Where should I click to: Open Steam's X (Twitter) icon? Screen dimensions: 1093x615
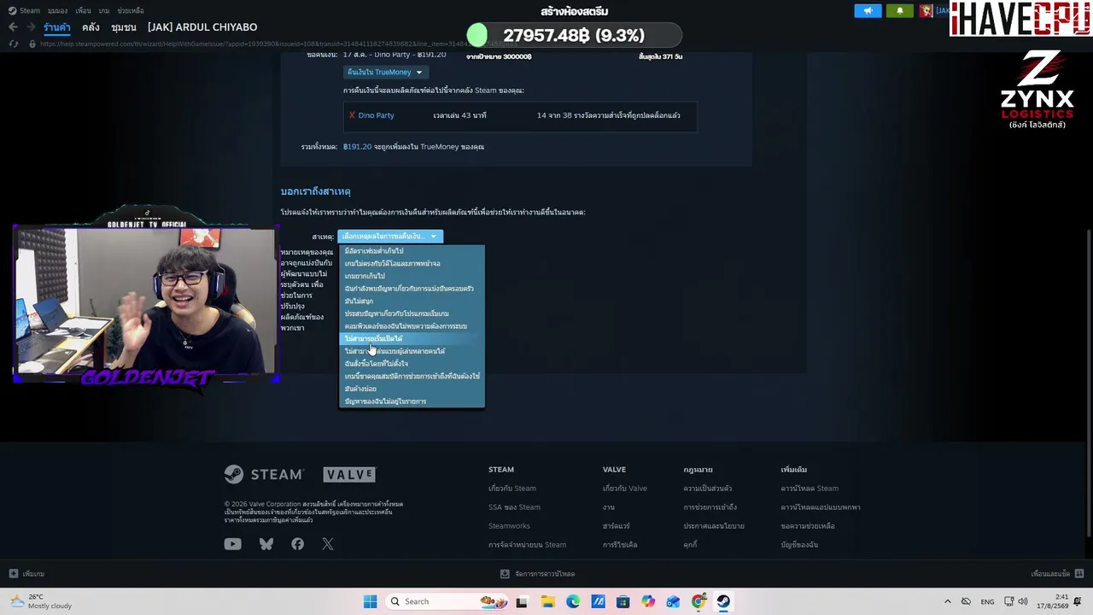click(x=328, y=544)
